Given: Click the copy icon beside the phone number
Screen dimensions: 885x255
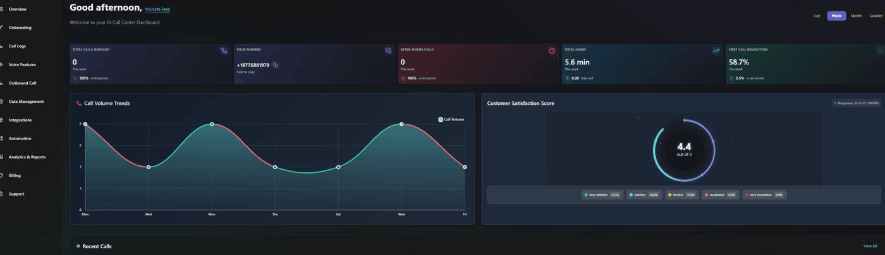Looking at the screenshot, I should (x=276, y=65).
